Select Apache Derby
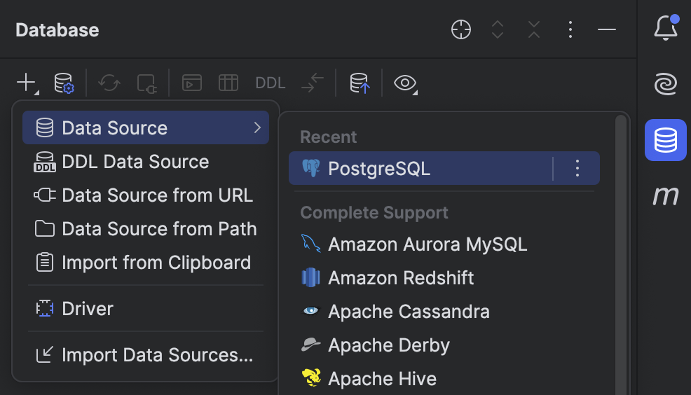Image resolution: width=691 pixels, height=395 pixels. pyautogui.click(x=444, y=345)
